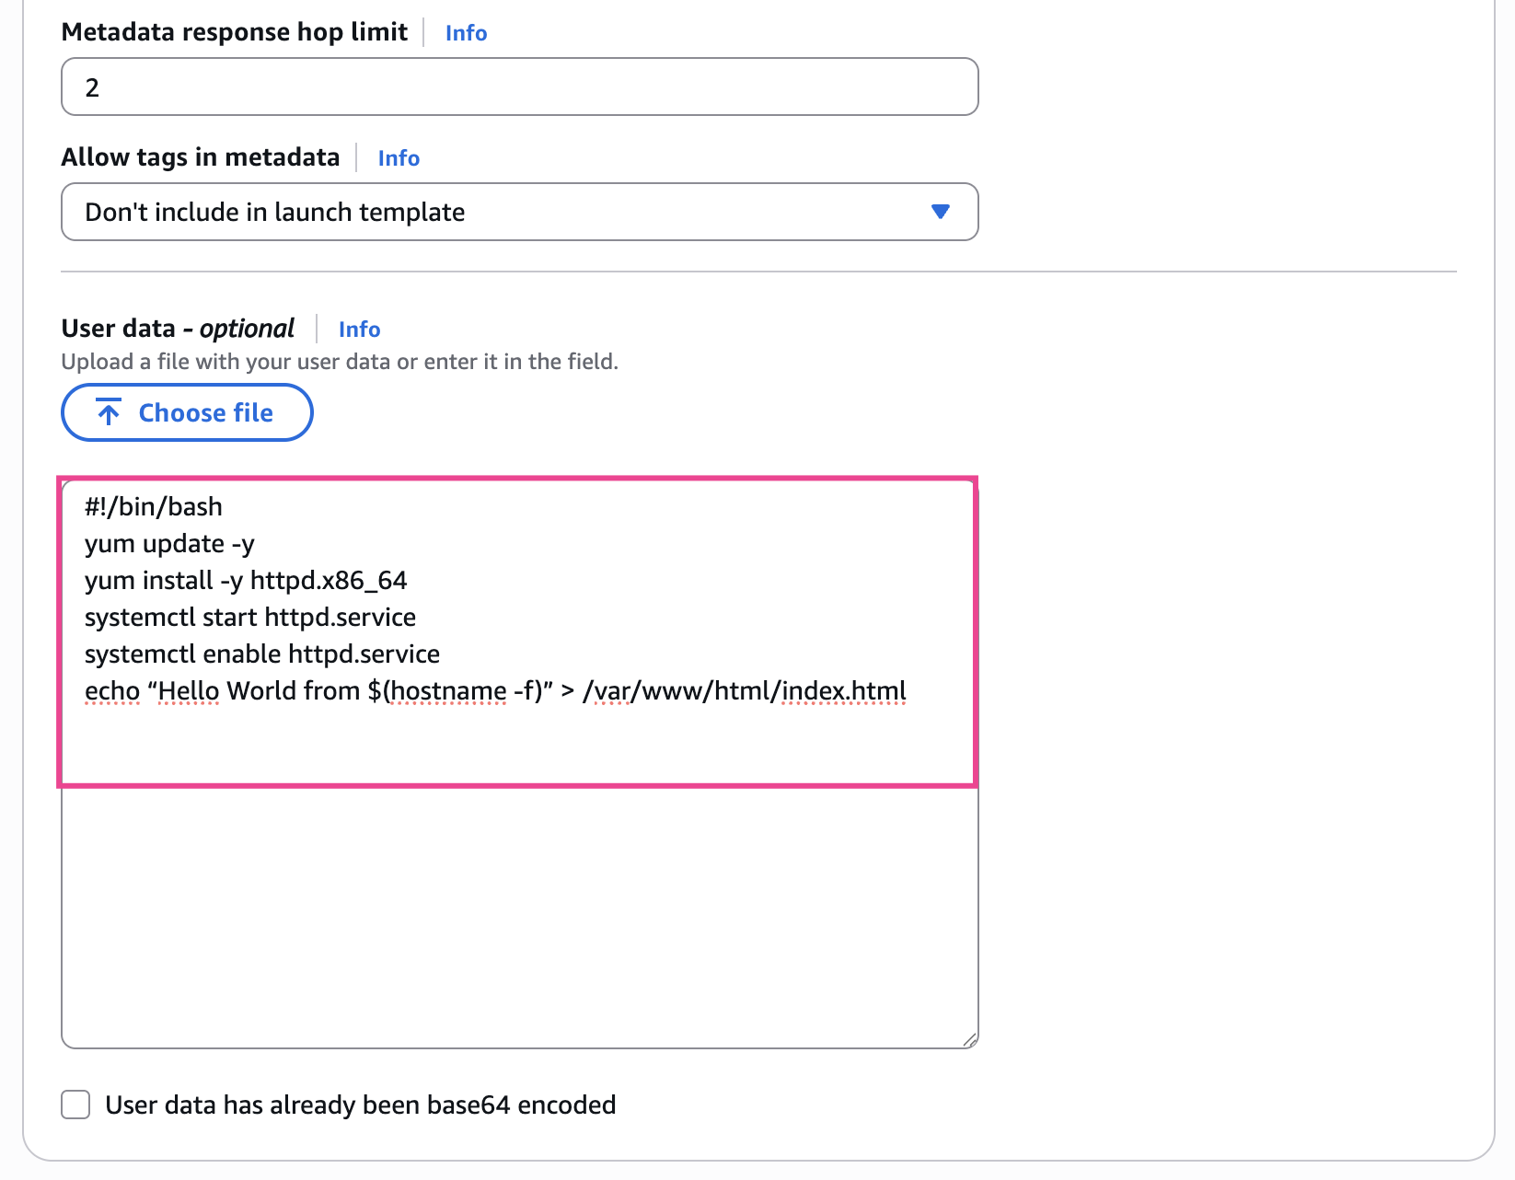Image resolution: width=1515 pixels, height=1180 pixels.
Task: Click the "yum update -y" script line
Action: [x=169, y=544]
